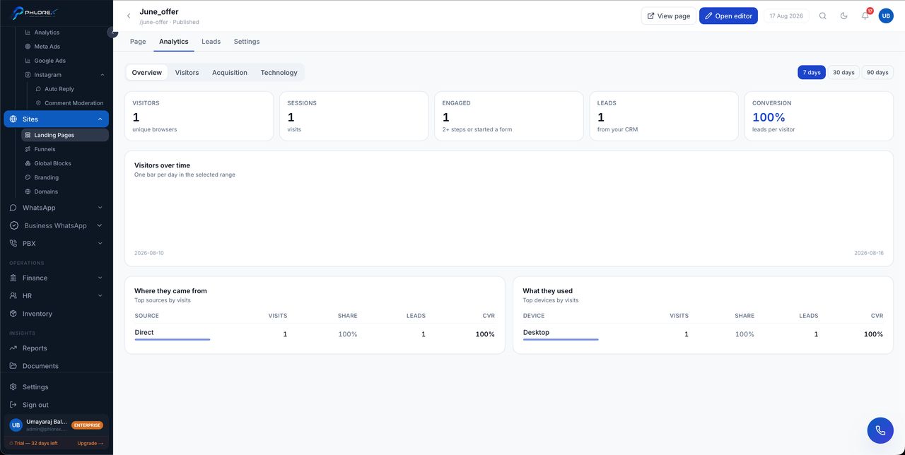Click the Funnels icon

coord(28,149)
